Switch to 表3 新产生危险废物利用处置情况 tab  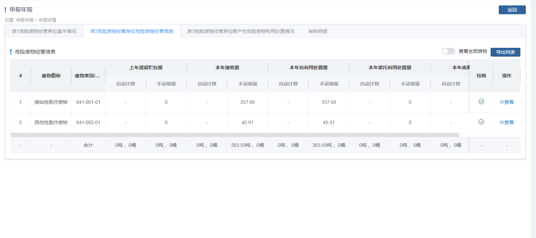[241, 31]
